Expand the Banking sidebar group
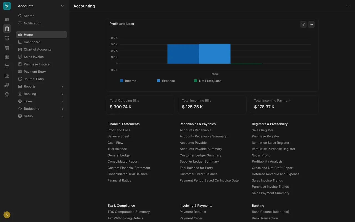Image resolution: width=355 pixels, height=222 pixels. point(42,94)
